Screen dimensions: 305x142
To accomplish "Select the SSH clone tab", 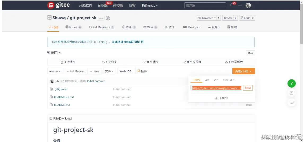I will coord(207,80).
